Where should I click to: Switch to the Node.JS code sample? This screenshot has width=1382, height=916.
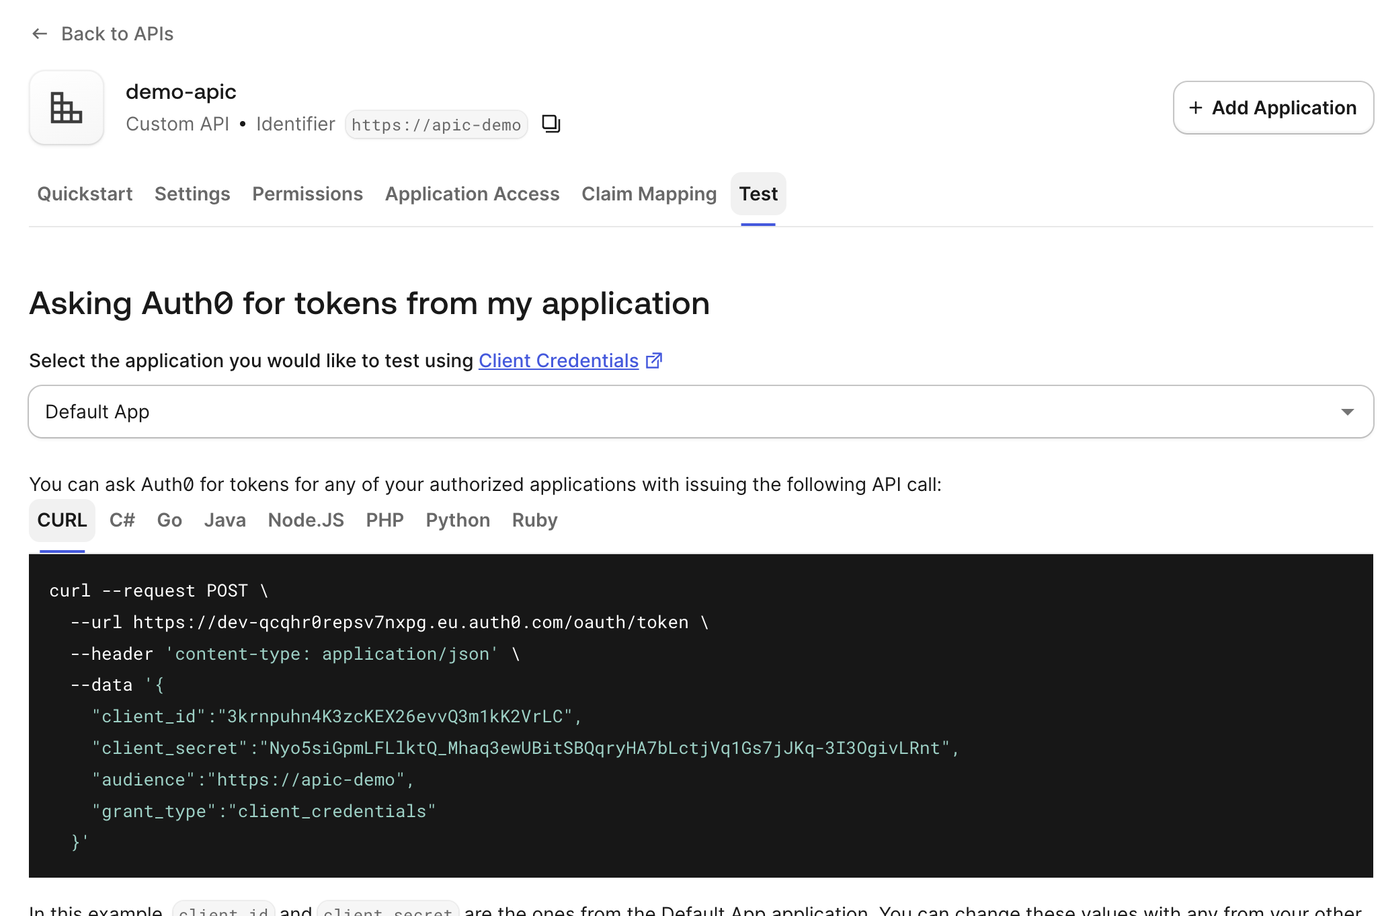click(x=306, y=520)
